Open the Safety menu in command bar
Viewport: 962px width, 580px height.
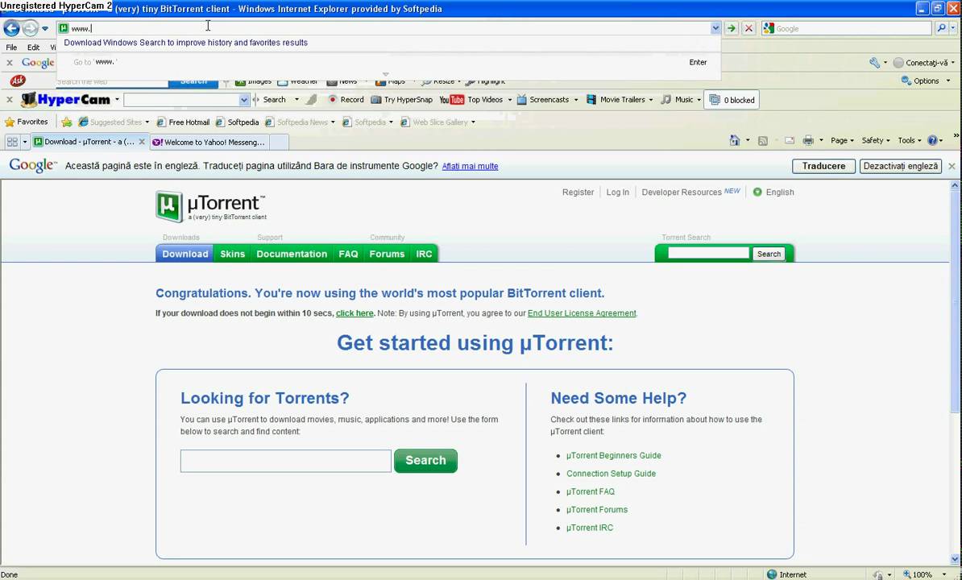pyautogui.click(x=876, y=140)
